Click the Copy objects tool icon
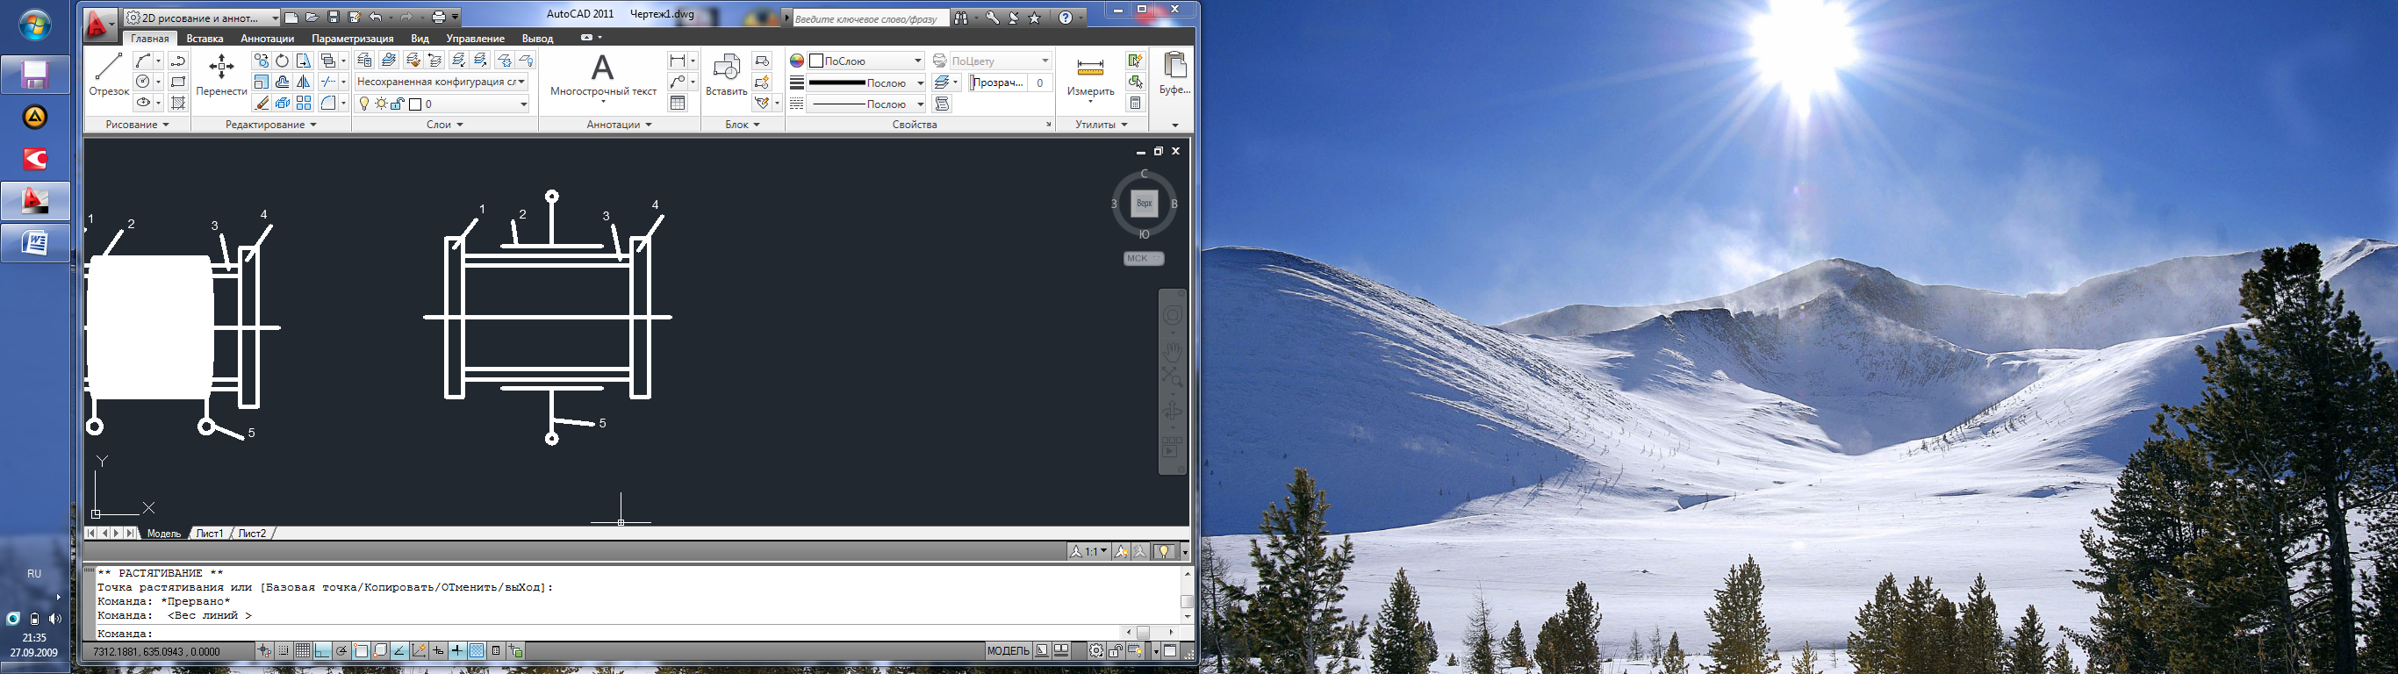 click(x=262, y=61)
